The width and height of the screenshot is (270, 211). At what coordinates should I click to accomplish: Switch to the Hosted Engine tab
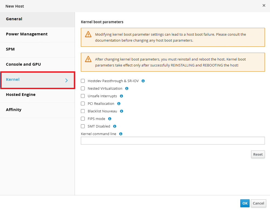pos(37,95)
